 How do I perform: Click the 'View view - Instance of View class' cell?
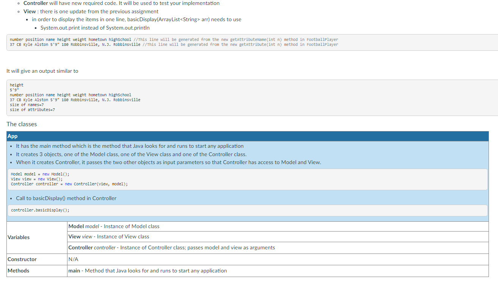tap(278, 236)
